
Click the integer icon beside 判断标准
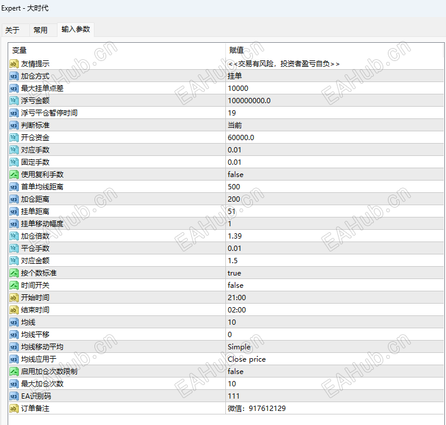pyautogui.click(x=14, y=125)
